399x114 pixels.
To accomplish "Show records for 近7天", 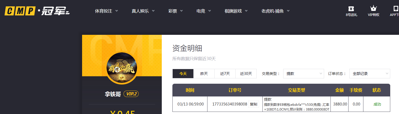I will tap(225, 74).
